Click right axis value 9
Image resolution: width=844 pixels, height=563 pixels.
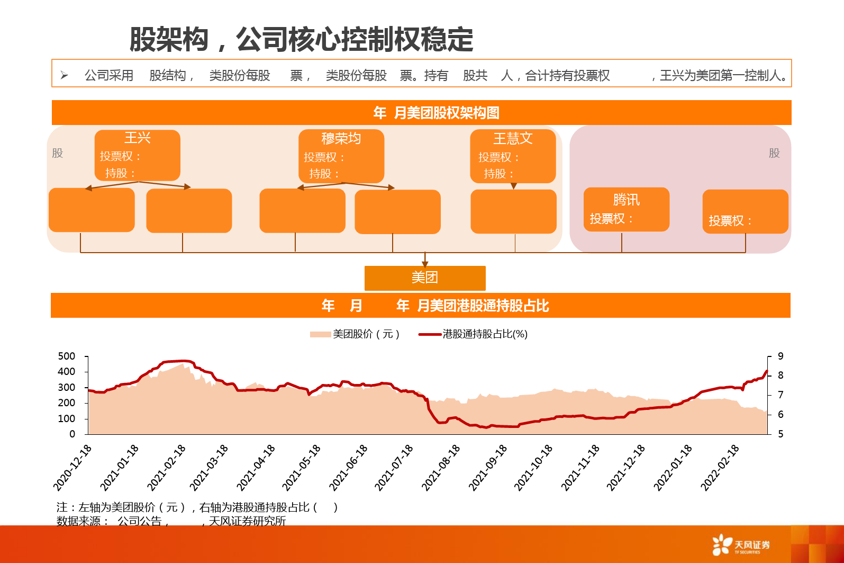781,356
